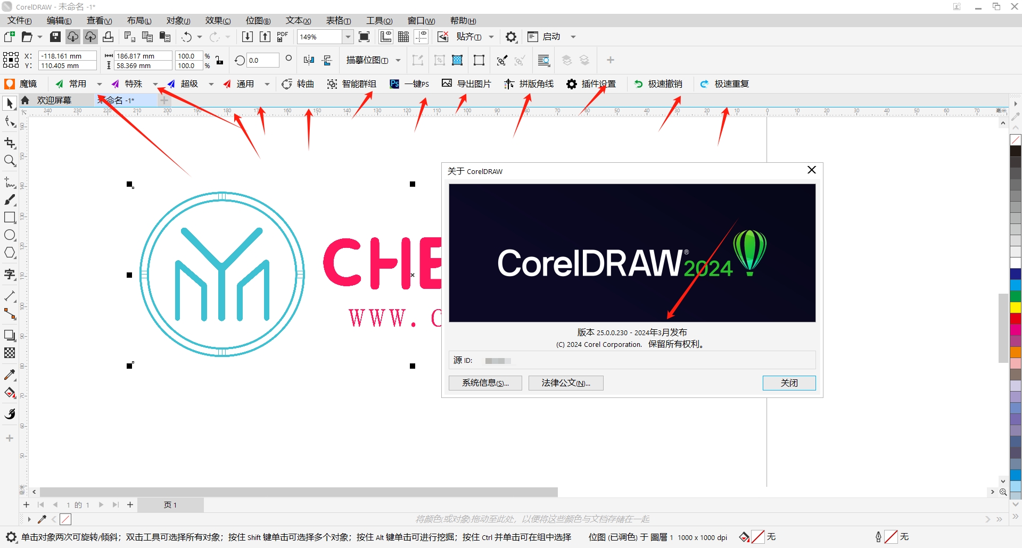This screenshot has width=1022, height=548.
Task: Choose the Rectangle tool
Action: [x=10, y=217]
